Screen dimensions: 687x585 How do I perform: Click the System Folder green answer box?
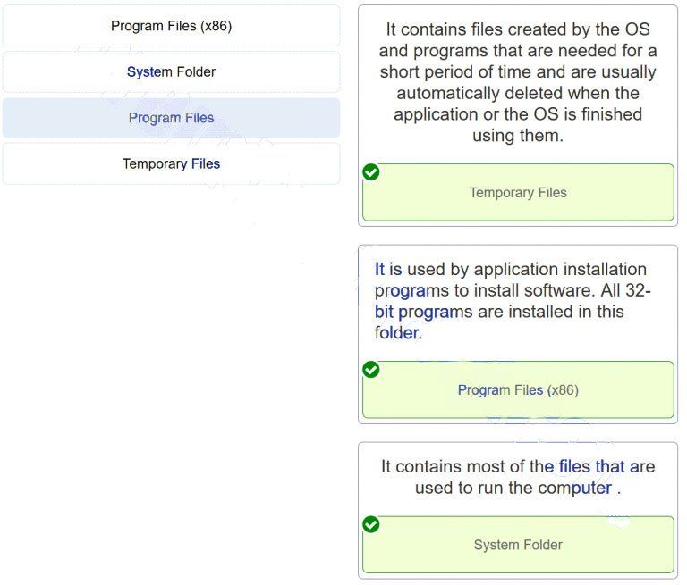tap(518, 545)
